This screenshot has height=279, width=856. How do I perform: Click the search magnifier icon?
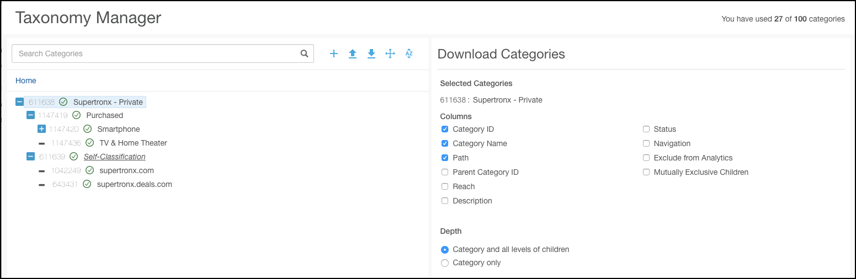(x=304, y=53)
